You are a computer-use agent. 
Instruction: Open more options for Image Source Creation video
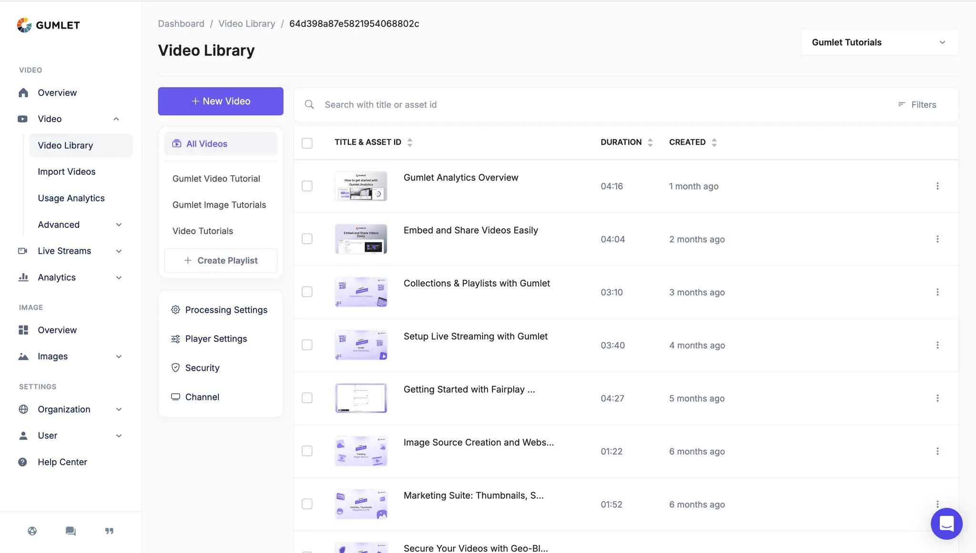(x=937, y=451)
